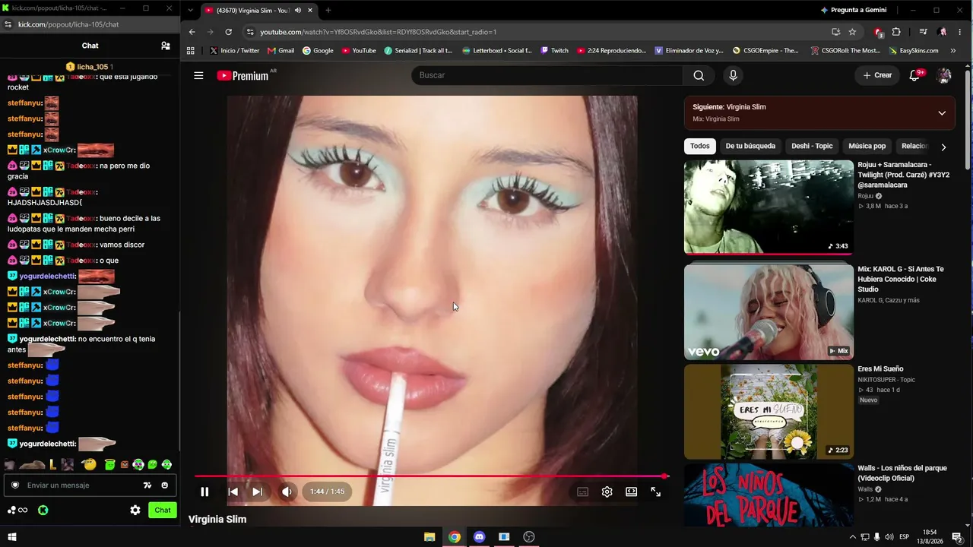
Task: Open the Windows notification center
Action: click(x=957, y=537)
